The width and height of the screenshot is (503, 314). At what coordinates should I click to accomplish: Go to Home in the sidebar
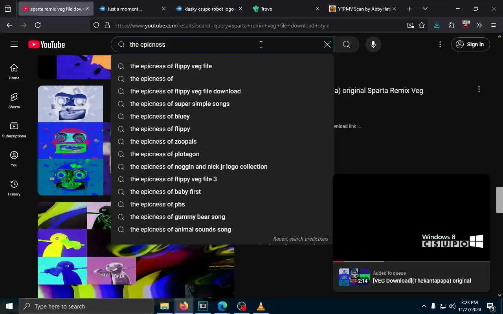point(14,71)
